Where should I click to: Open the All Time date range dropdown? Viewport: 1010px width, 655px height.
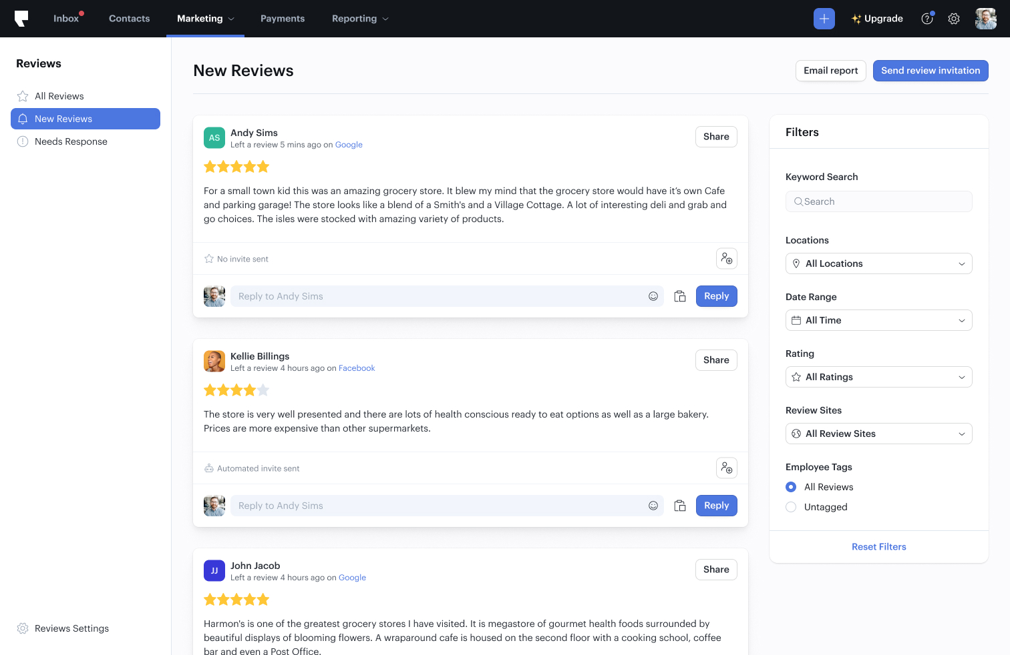click(878, 320)
